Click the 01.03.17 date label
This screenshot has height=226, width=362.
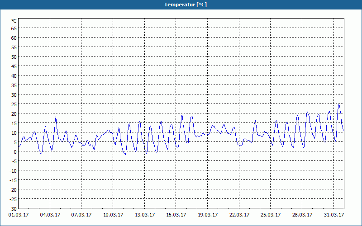[x=19, y=215]
